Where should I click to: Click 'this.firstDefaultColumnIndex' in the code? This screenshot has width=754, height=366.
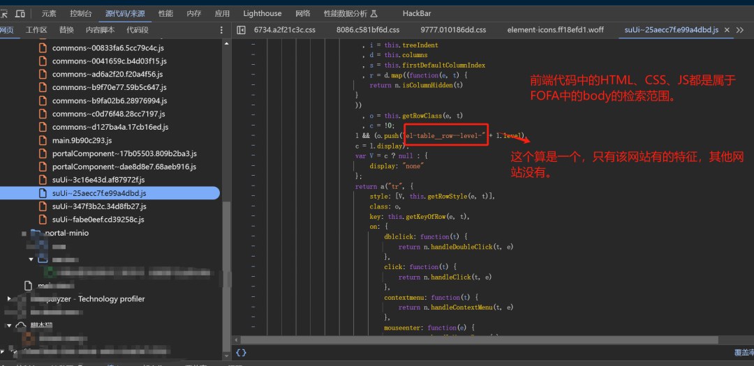pos(435,65)
